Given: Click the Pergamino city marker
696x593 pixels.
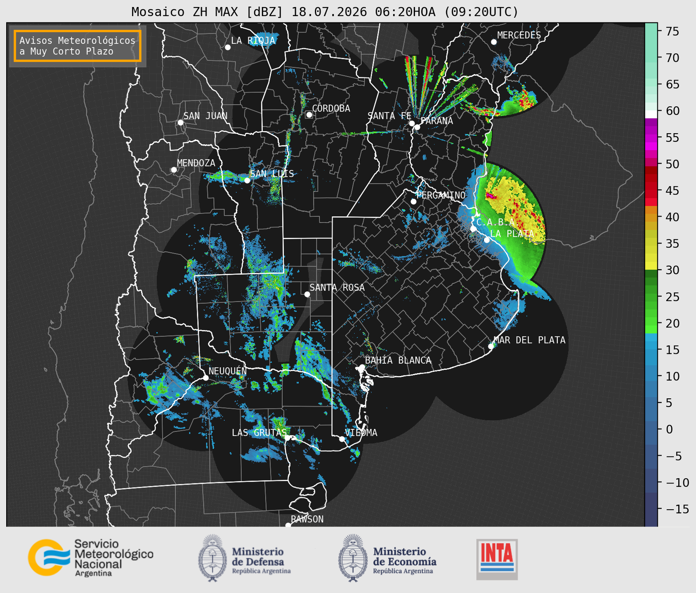Looking at the screenshot, I should [x=413, y=202].
